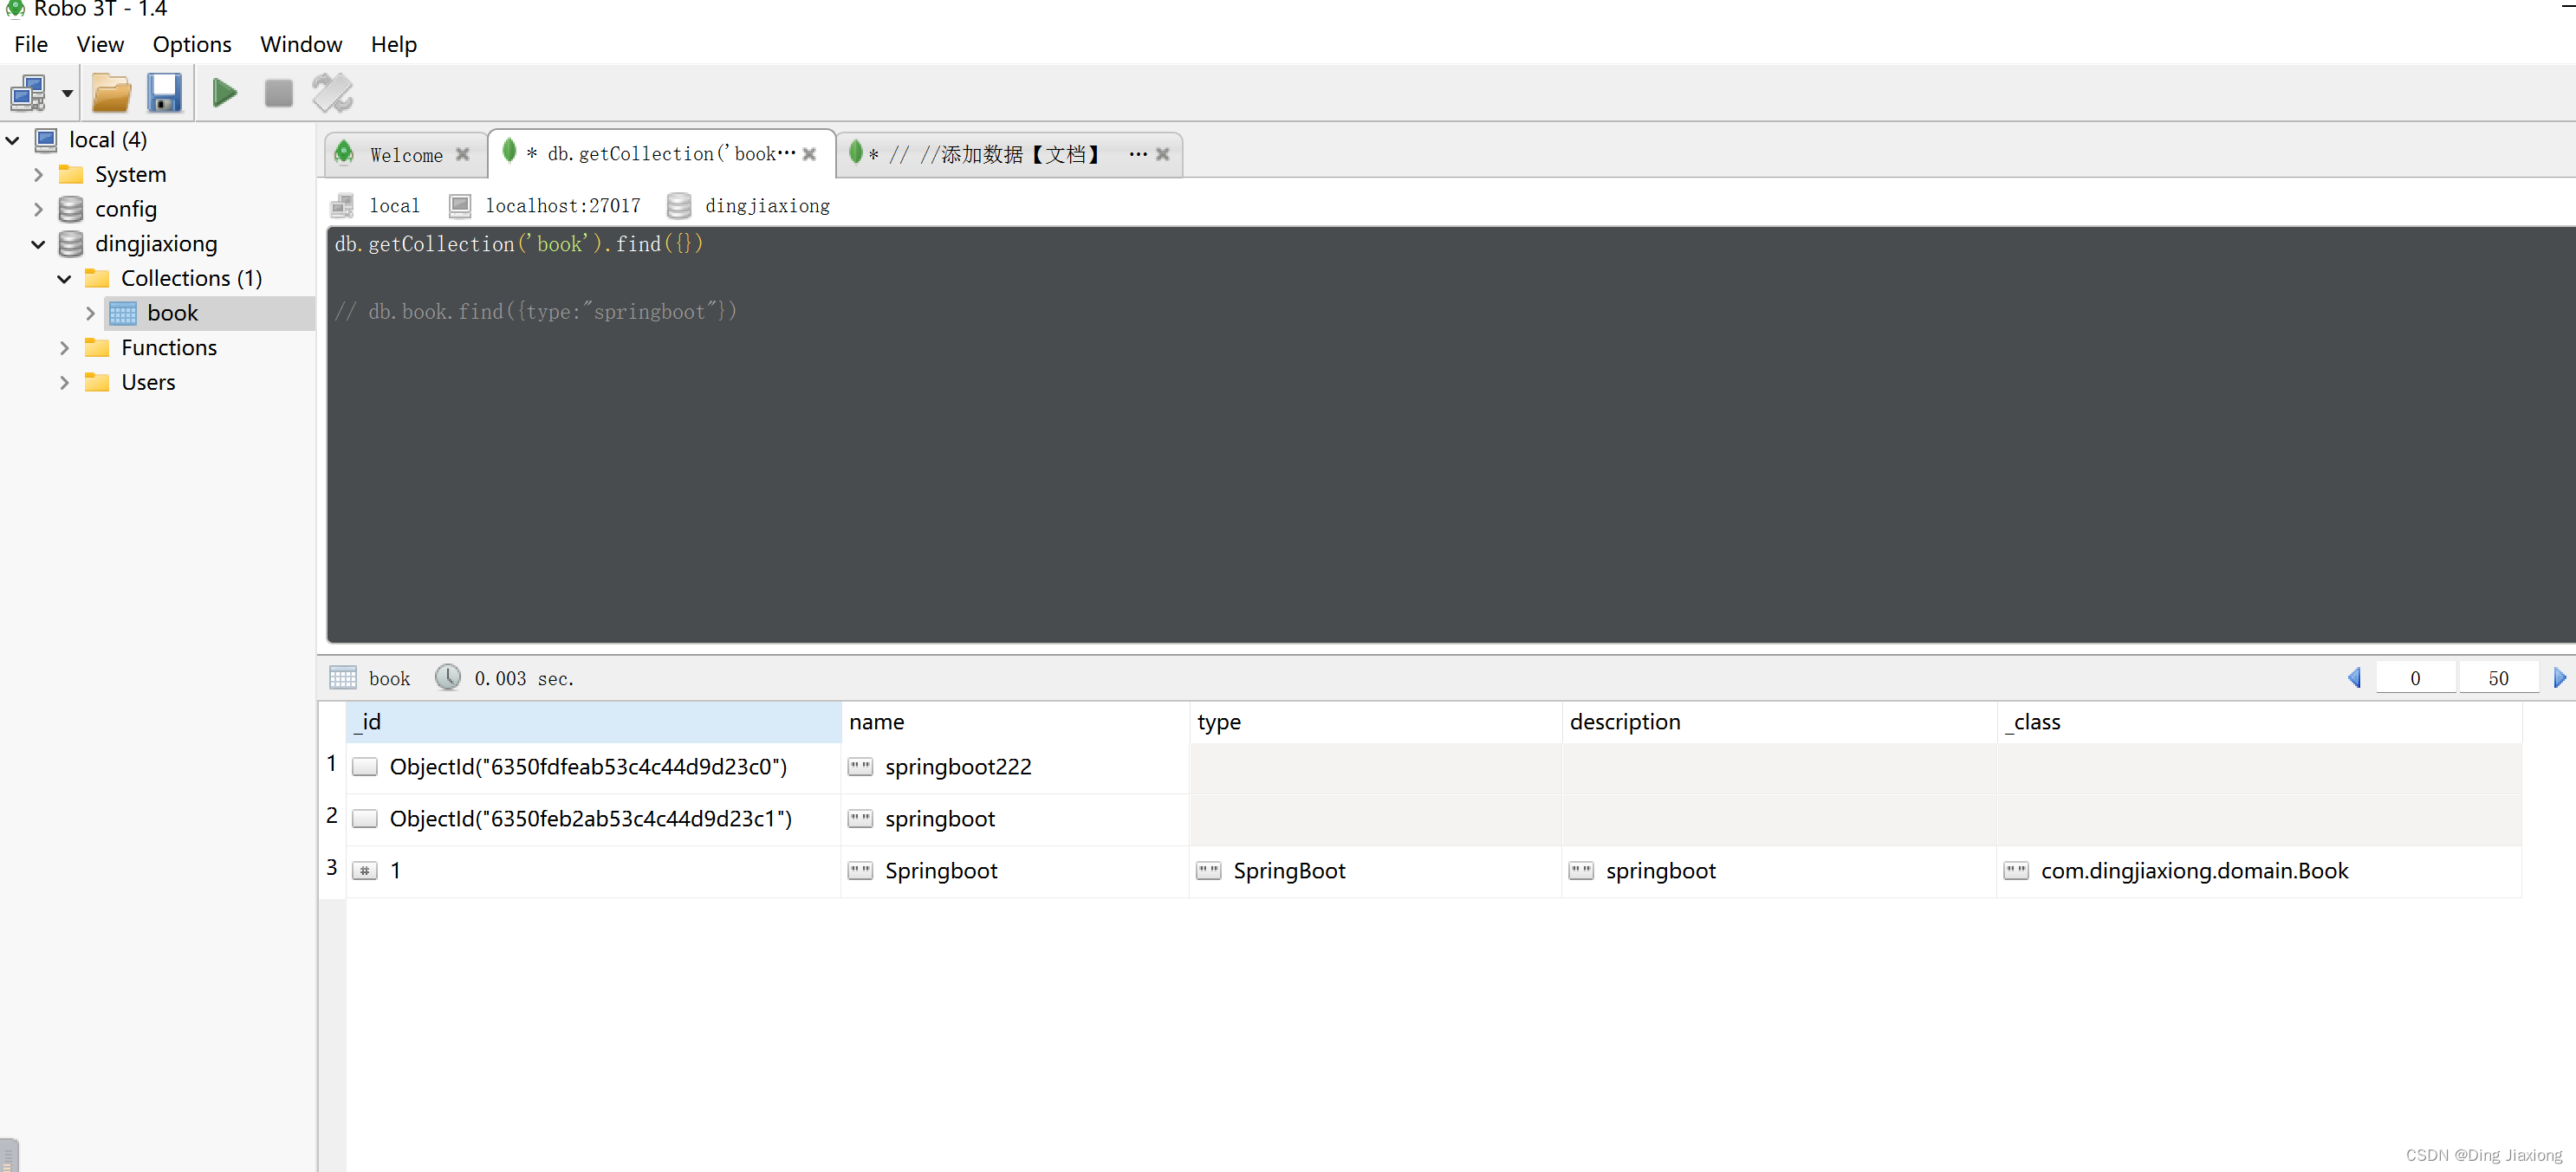Select com.dingjiaxiong.domain.Book cell
This screenshot has width=2576, height=1172.
point(2259,871)
